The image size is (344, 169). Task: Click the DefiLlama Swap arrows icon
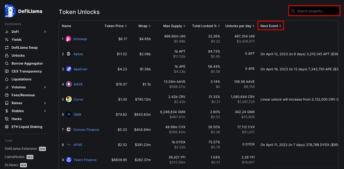tap(7, 47)
